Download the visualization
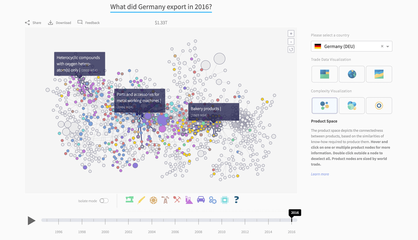This screenshot has height=240, width=418. (59, 23)
